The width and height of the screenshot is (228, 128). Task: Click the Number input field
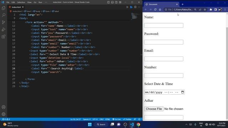[x=164, y=75]
